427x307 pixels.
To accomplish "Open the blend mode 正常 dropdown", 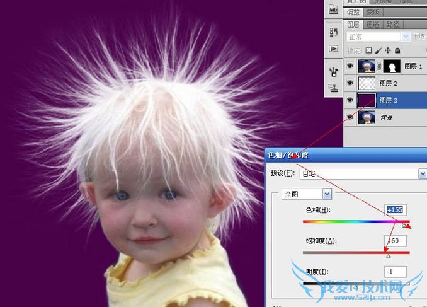I will coord(378,37).
